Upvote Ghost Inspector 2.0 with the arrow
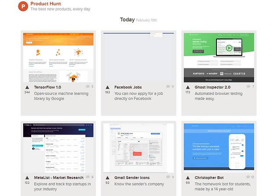The width and height of the screenshot is (276, 196). (188, 87)
